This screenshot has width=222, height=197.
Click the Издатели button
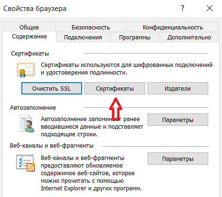pos(178,88)
